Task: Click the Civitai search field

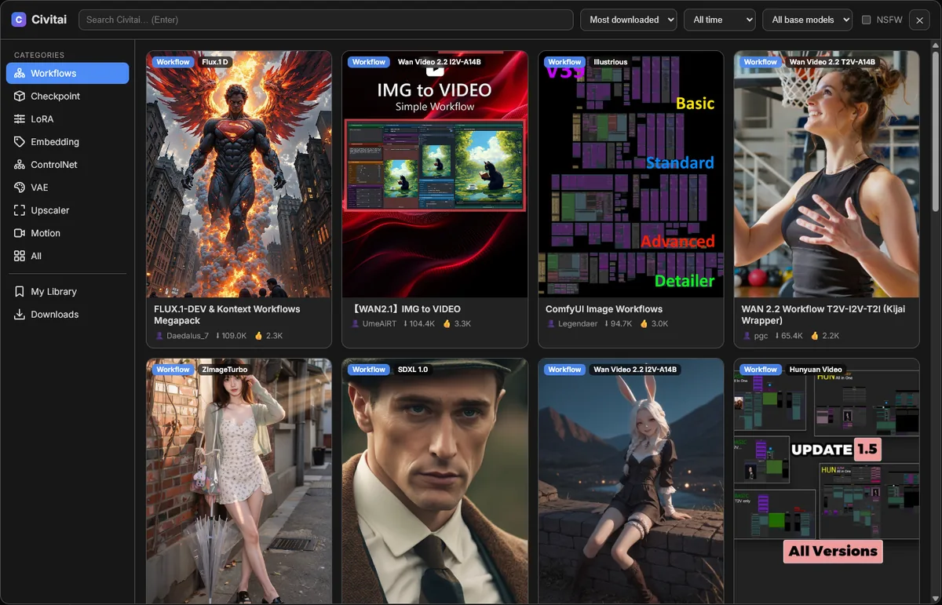Action: pyautogui.click(x=326, y=20)
